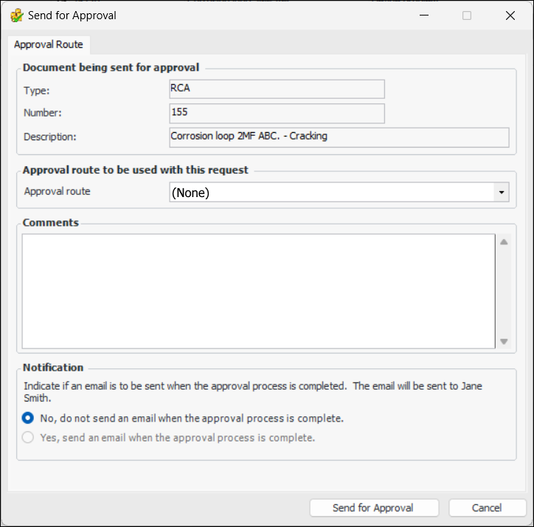Viewport: 534px width, 527px height.
Task: Click the Number field showing 155
Action: pyautogui.click(x=277, y=113)
